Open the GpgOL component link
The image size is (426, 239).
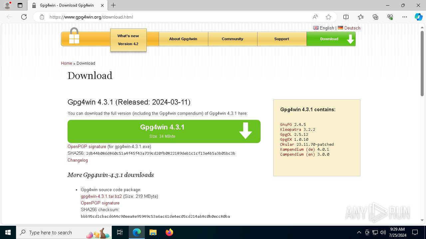286,134
